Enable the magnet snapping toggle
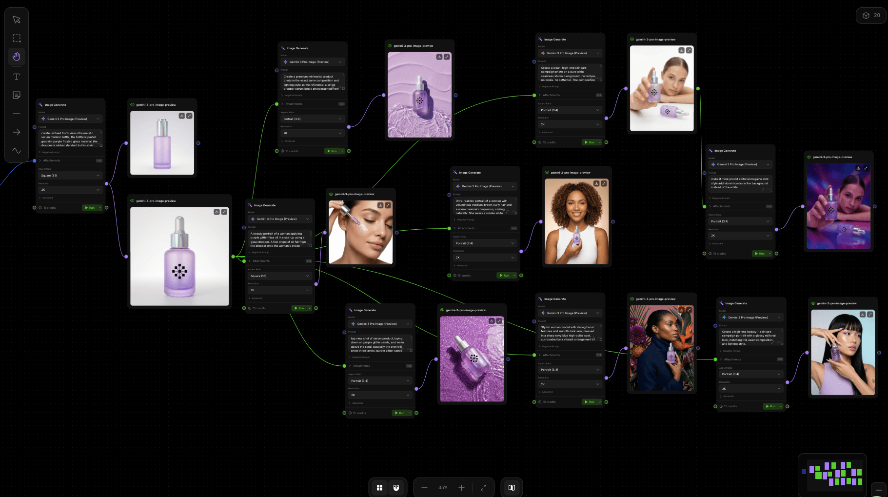Image resolution: width=888 pixels, height=497 pixels. coord(396,487)
